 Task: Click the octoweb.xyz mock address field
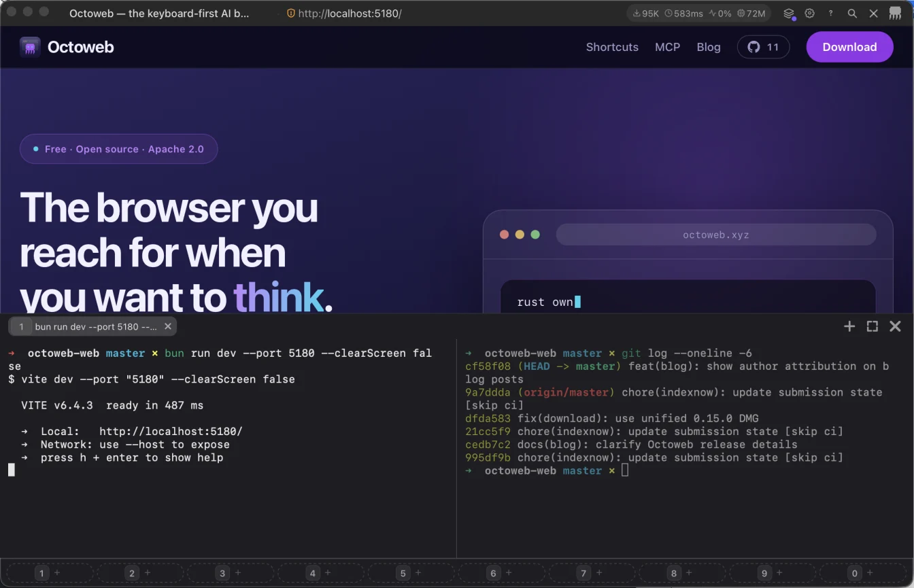pos(716,235)
